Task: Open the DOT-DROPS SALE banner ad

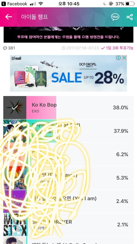Action: (68, 73)
